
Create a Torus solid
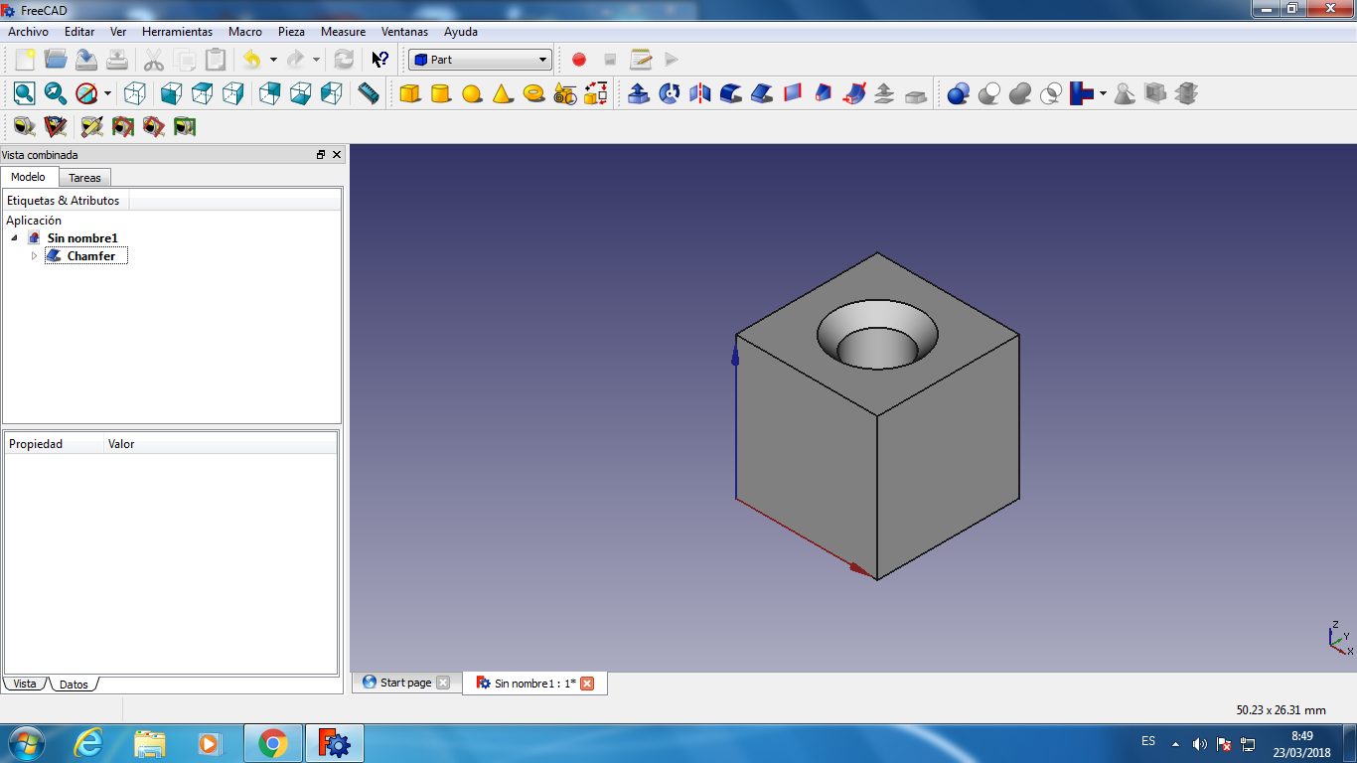[533, 94]
